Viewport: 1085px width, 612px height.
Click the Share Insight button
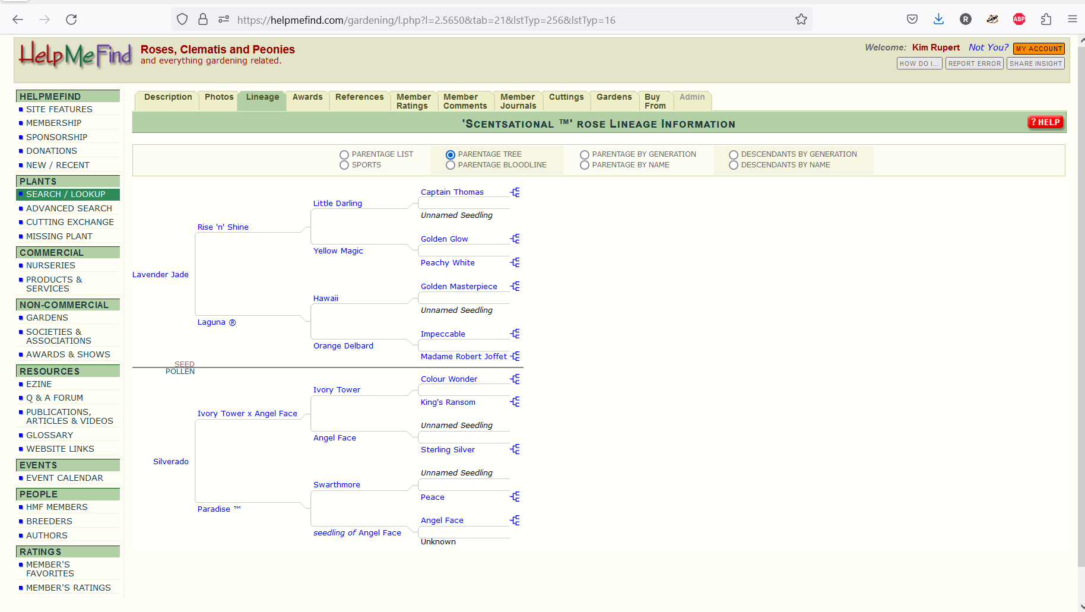pyautogui.click(x=1036, y=64)
